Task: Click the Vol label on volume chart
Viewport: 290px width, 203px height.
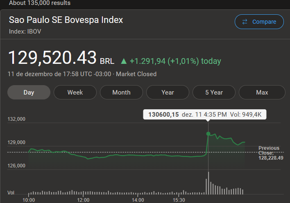Action: click(x=11, y=193)
